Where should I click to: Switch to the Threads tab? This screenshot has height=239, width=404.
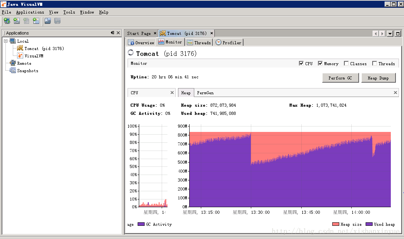[x=199, y=43]
